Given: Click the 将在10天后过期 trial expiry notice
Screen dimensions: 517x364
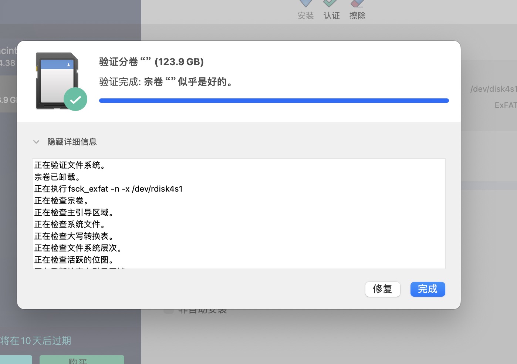Looking at the screenshot, I should 36,341.
